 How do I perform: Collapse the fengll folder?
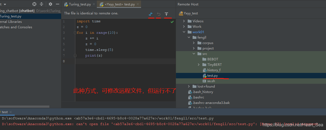pos(189,38)
